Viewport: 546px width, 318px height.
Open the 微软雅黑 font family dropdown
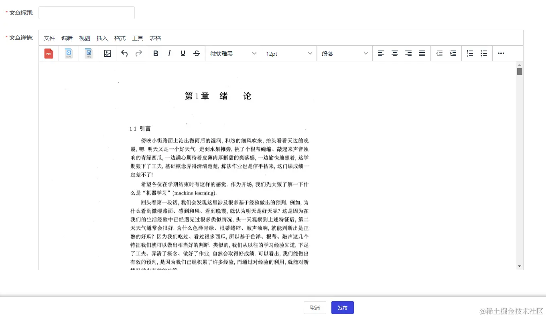click(x=233, y=53)
